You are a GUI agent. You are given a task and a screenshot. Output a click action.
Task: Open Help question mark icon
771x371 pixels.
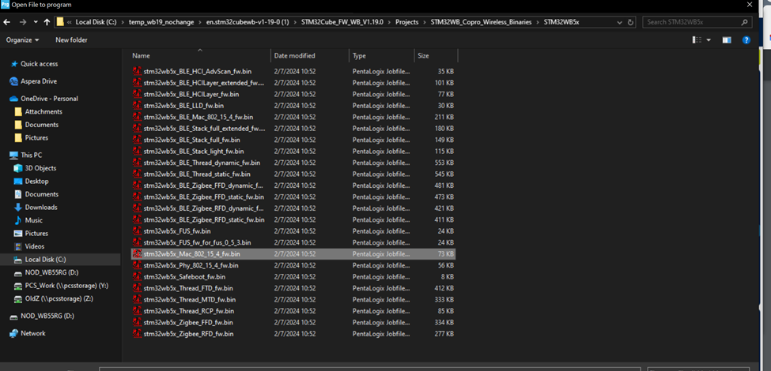pyautogui.click(x=746, y=39)
